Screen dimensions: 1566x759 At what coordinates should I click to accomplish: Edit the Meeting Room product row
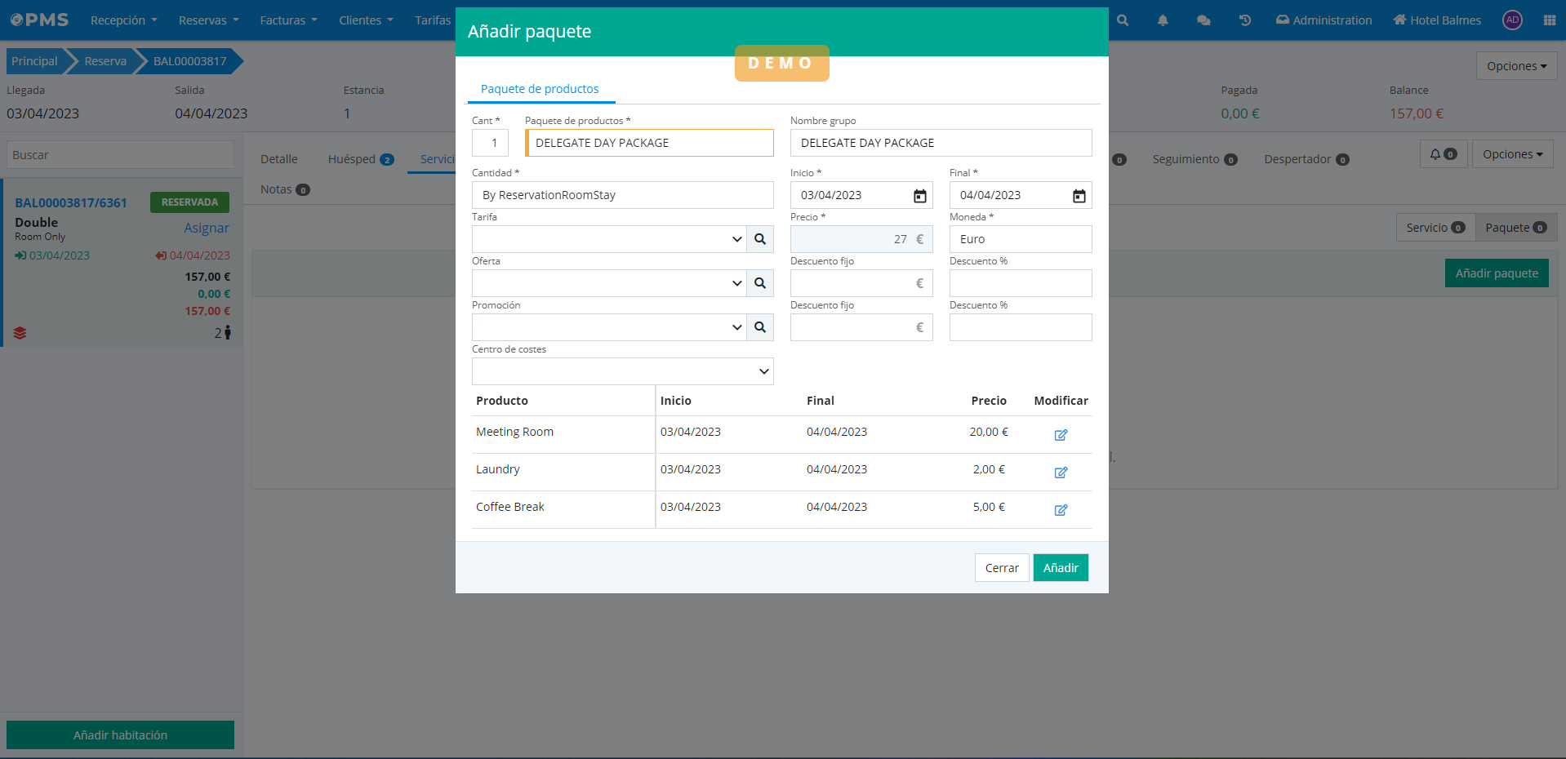(x=1060, y=435)
